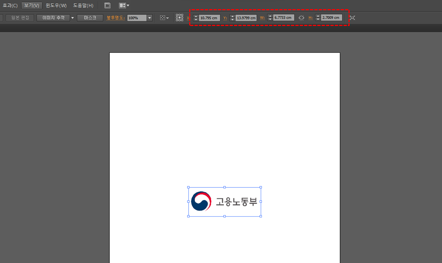The height and width of the screenshot is (263, 442).
Task: Click the bottom-right selection handle of the logo
Action: (x=260, y=216)
